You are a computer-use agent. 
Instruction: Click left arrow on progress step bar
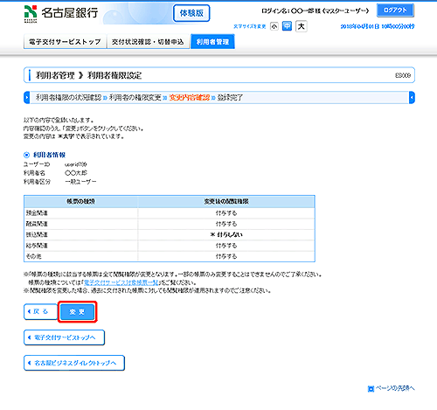pyautogui.click(x=26, y=97)
